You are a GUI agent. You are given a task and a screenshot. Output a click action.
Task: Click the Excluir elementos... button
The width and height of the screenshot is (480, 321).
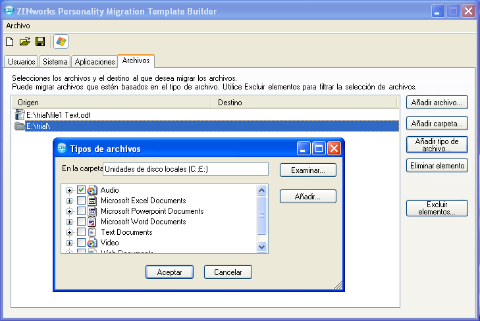437,209
